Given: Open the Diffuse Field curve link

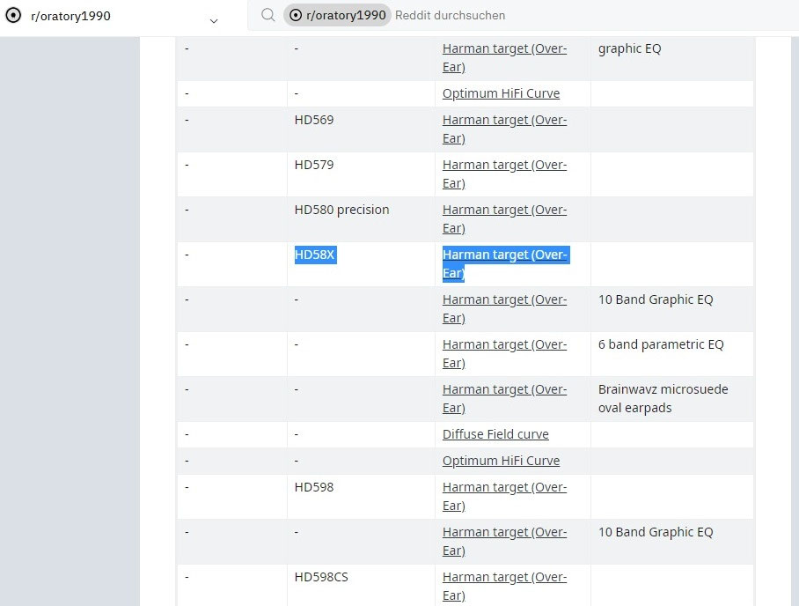Looking at the screenshot, I should coord(495,434).
